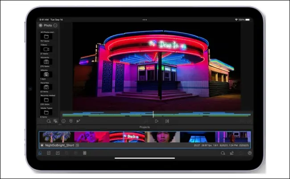This screenshot has width=290, height=179.
Task: Skip to next clip in preview
Action: [167, 121]
